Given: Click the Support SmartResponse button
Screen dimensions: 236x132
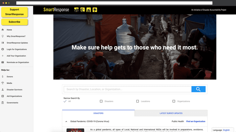Looking at the screenshot, I should pyautogui.click(x=15, y=12).
